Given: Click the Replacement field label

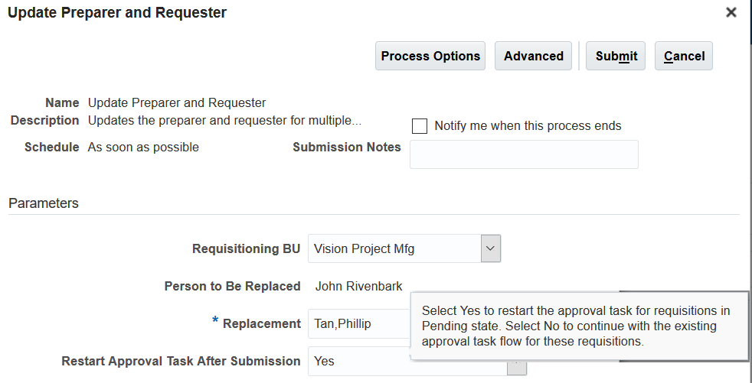Looking at the screenshot, I should click(x=261, y=324).
